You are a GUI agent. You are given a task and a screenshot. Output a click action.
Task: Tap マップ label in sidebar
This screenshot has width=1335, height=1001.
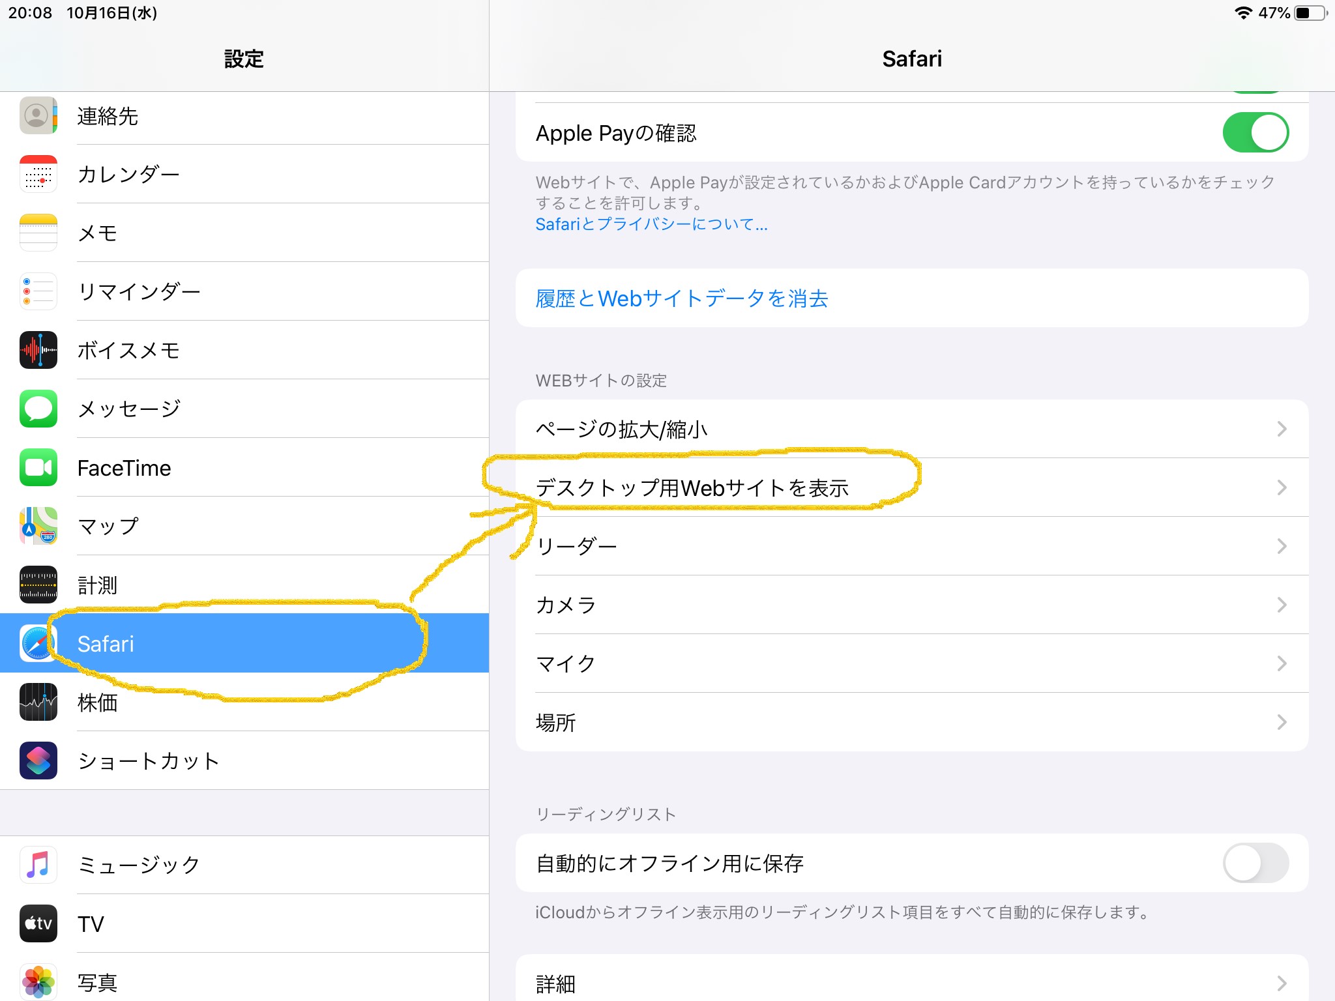point(108,526)
